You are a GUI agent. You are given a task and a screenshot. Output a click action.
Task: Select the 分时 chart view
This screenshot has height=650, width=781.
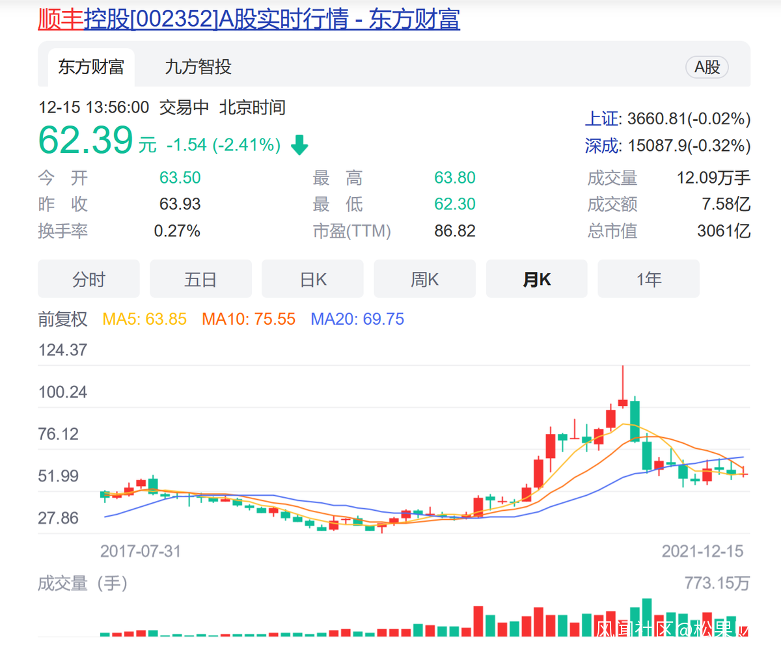pos(89,279)
